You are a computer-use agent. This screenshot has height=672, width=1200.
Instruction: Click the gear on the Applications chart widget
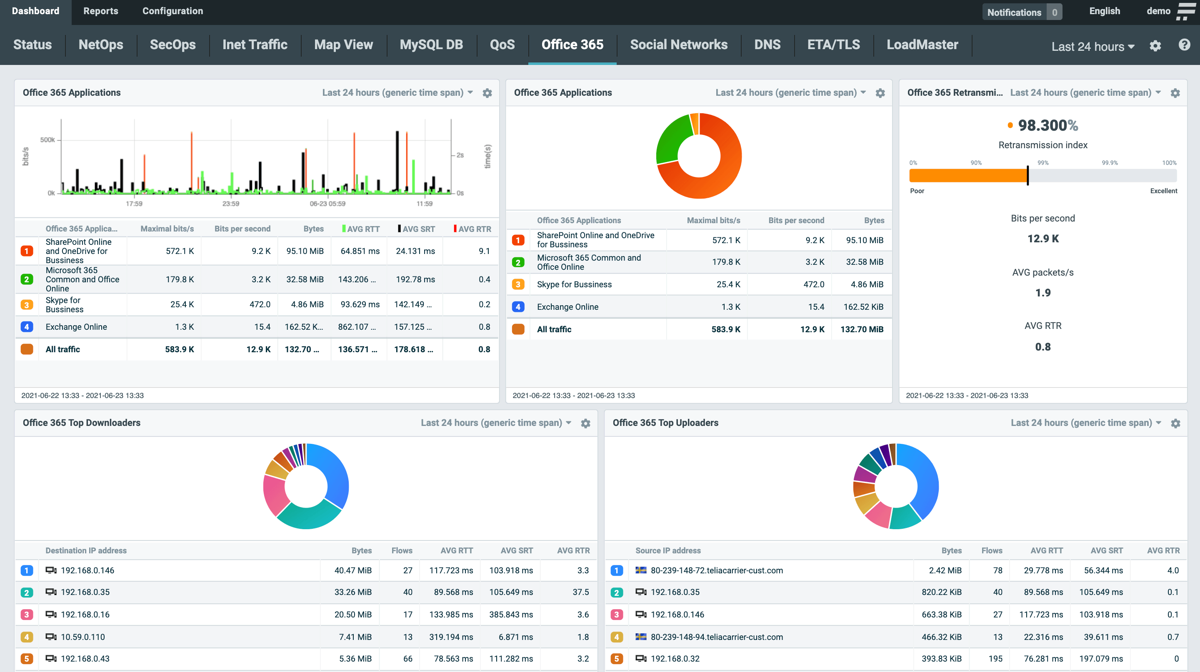click(487, 93)
